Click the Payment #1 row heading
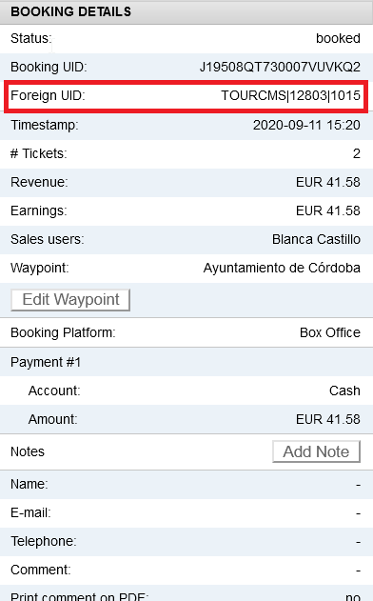This screenshot has width=373, height=601. click(x=46, y=362)
